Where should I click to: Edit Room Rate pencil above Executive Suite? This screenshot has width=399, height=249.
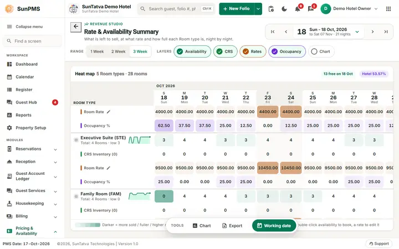point(109,112)
